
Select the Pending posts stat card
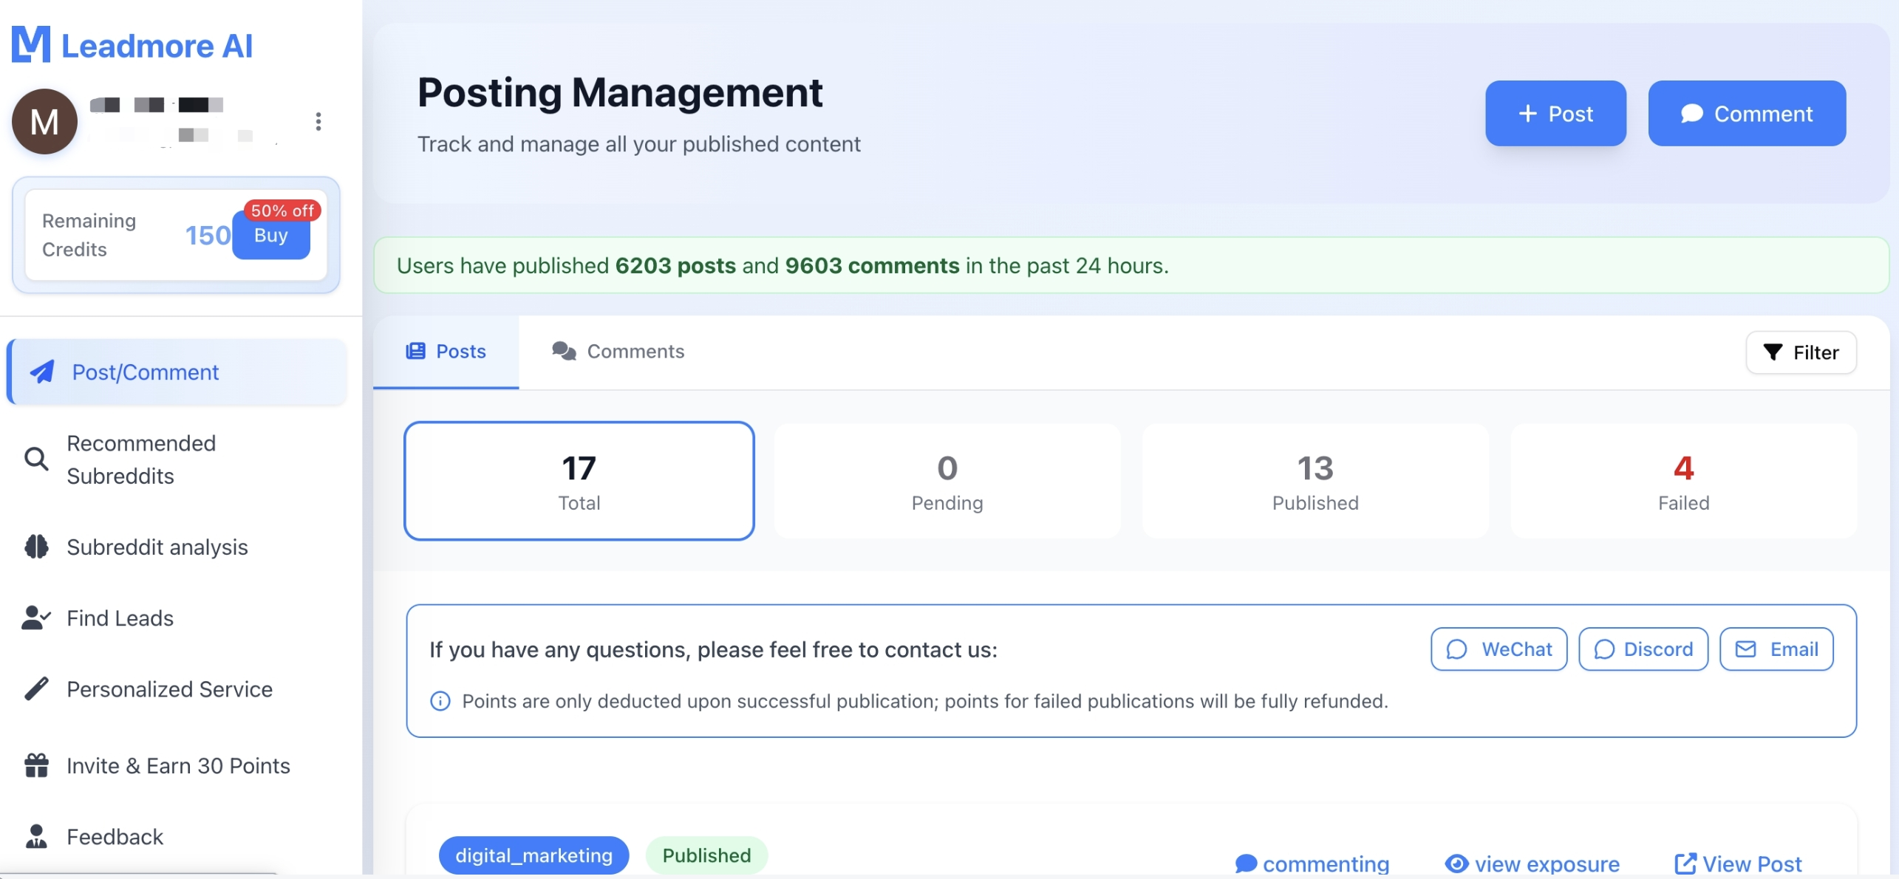(x=947, y=482)
